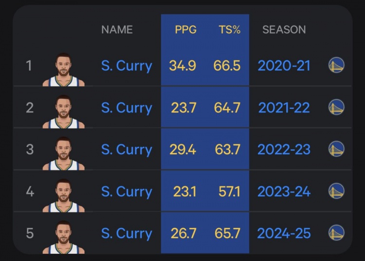
Task: Open the player avatar in the rank 5 row
Action: 63,238
